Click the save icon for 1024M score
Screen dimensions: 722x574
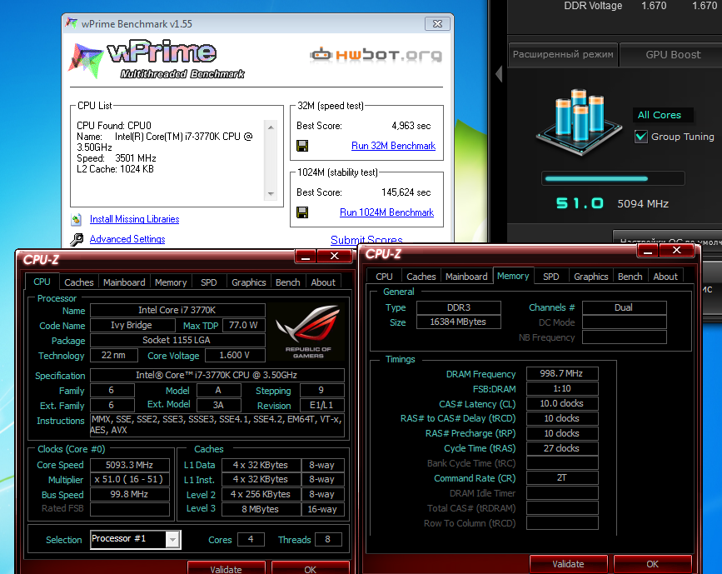[302, 212]
